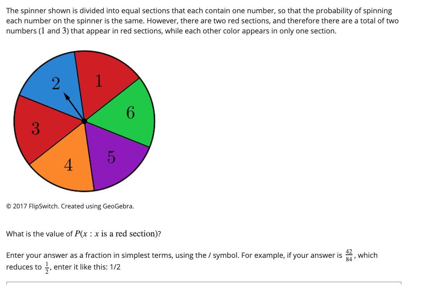Click the FlipSwitch GeoGebra copyright text

70,206
